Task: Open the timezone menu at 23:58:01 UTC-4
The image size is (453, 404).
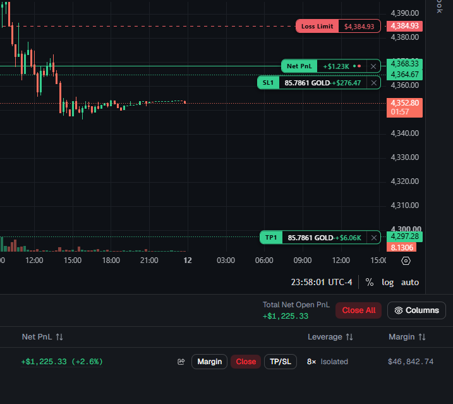Action: 321,282
